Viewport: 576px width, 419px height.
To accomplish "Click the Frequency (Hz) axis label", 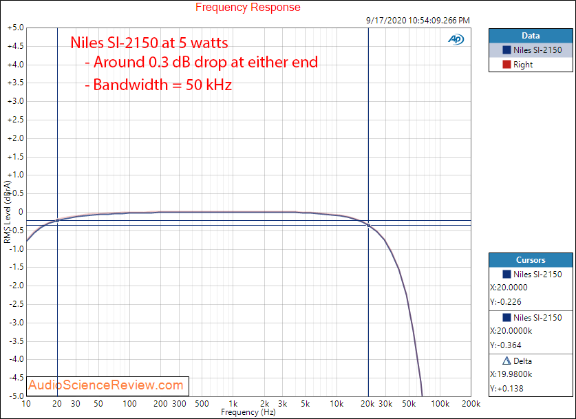I will pyautogui.click(x=248, y=412).
